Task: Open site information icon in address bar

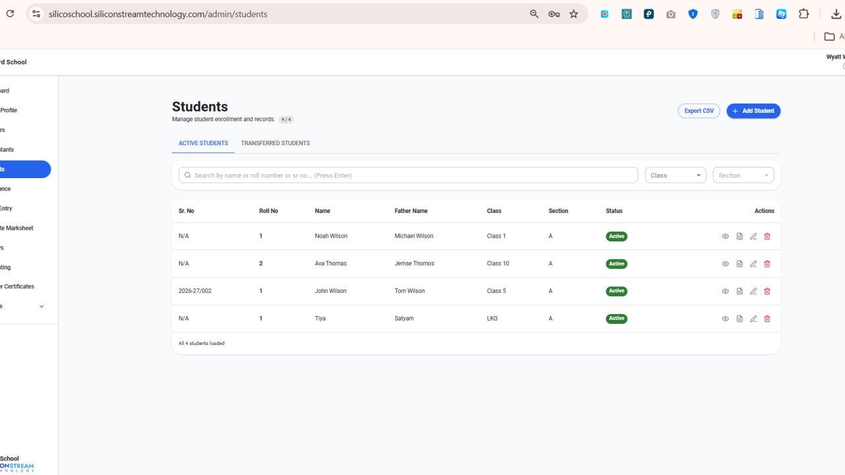Action: (36, 14)
